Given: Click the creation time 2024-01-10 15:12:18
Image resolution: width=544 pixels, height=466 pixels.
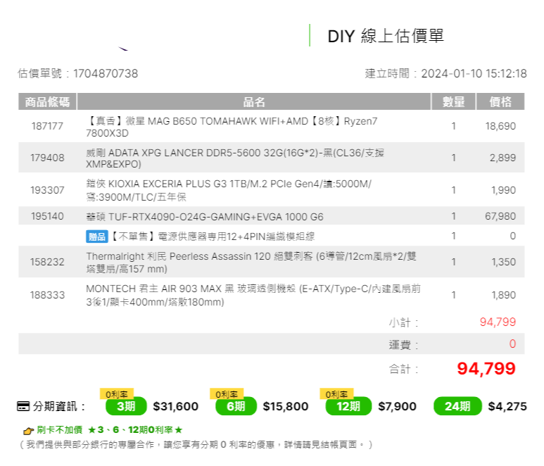Looking at the screenshot, I should click(x=474, y=74).
